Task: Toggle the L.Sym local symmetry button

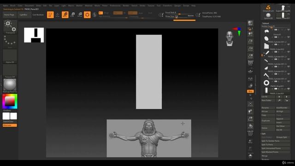Action: click(x=250, y=79)
